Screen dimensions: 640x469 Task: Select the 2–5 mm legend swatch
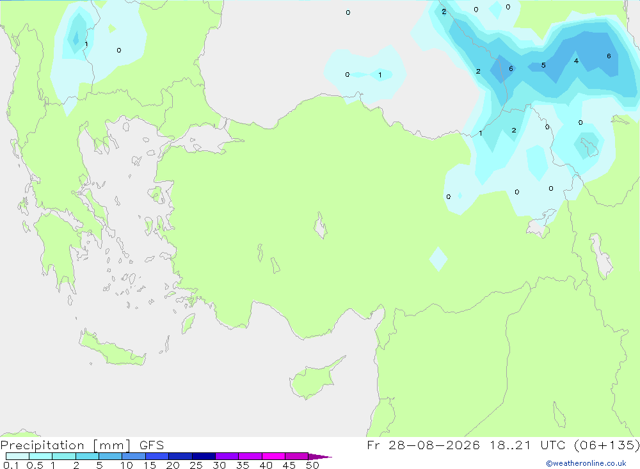[87, 456]
